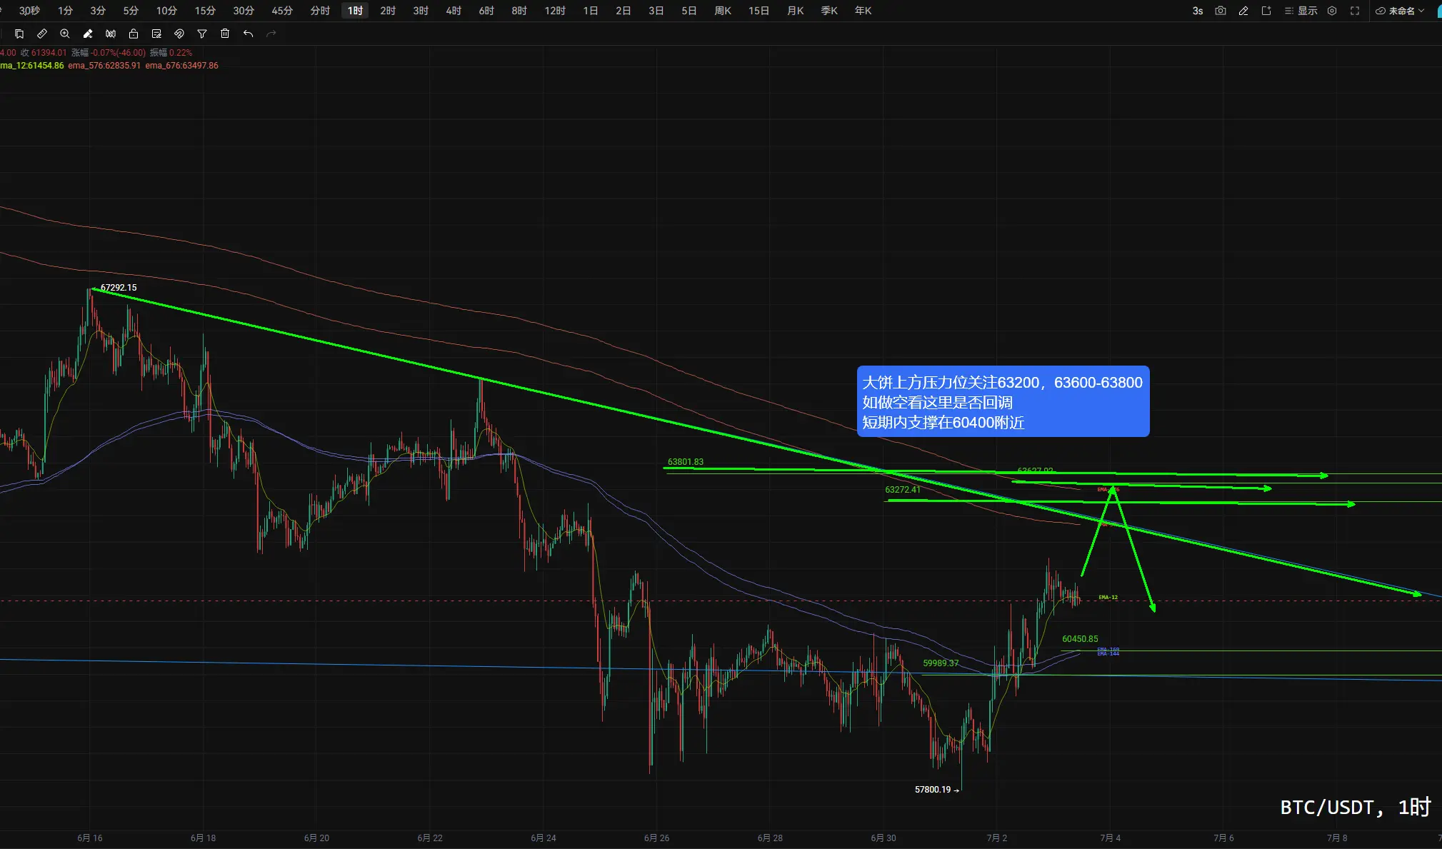
Task: Toggle the magnet snap tool
Action: 179,34
